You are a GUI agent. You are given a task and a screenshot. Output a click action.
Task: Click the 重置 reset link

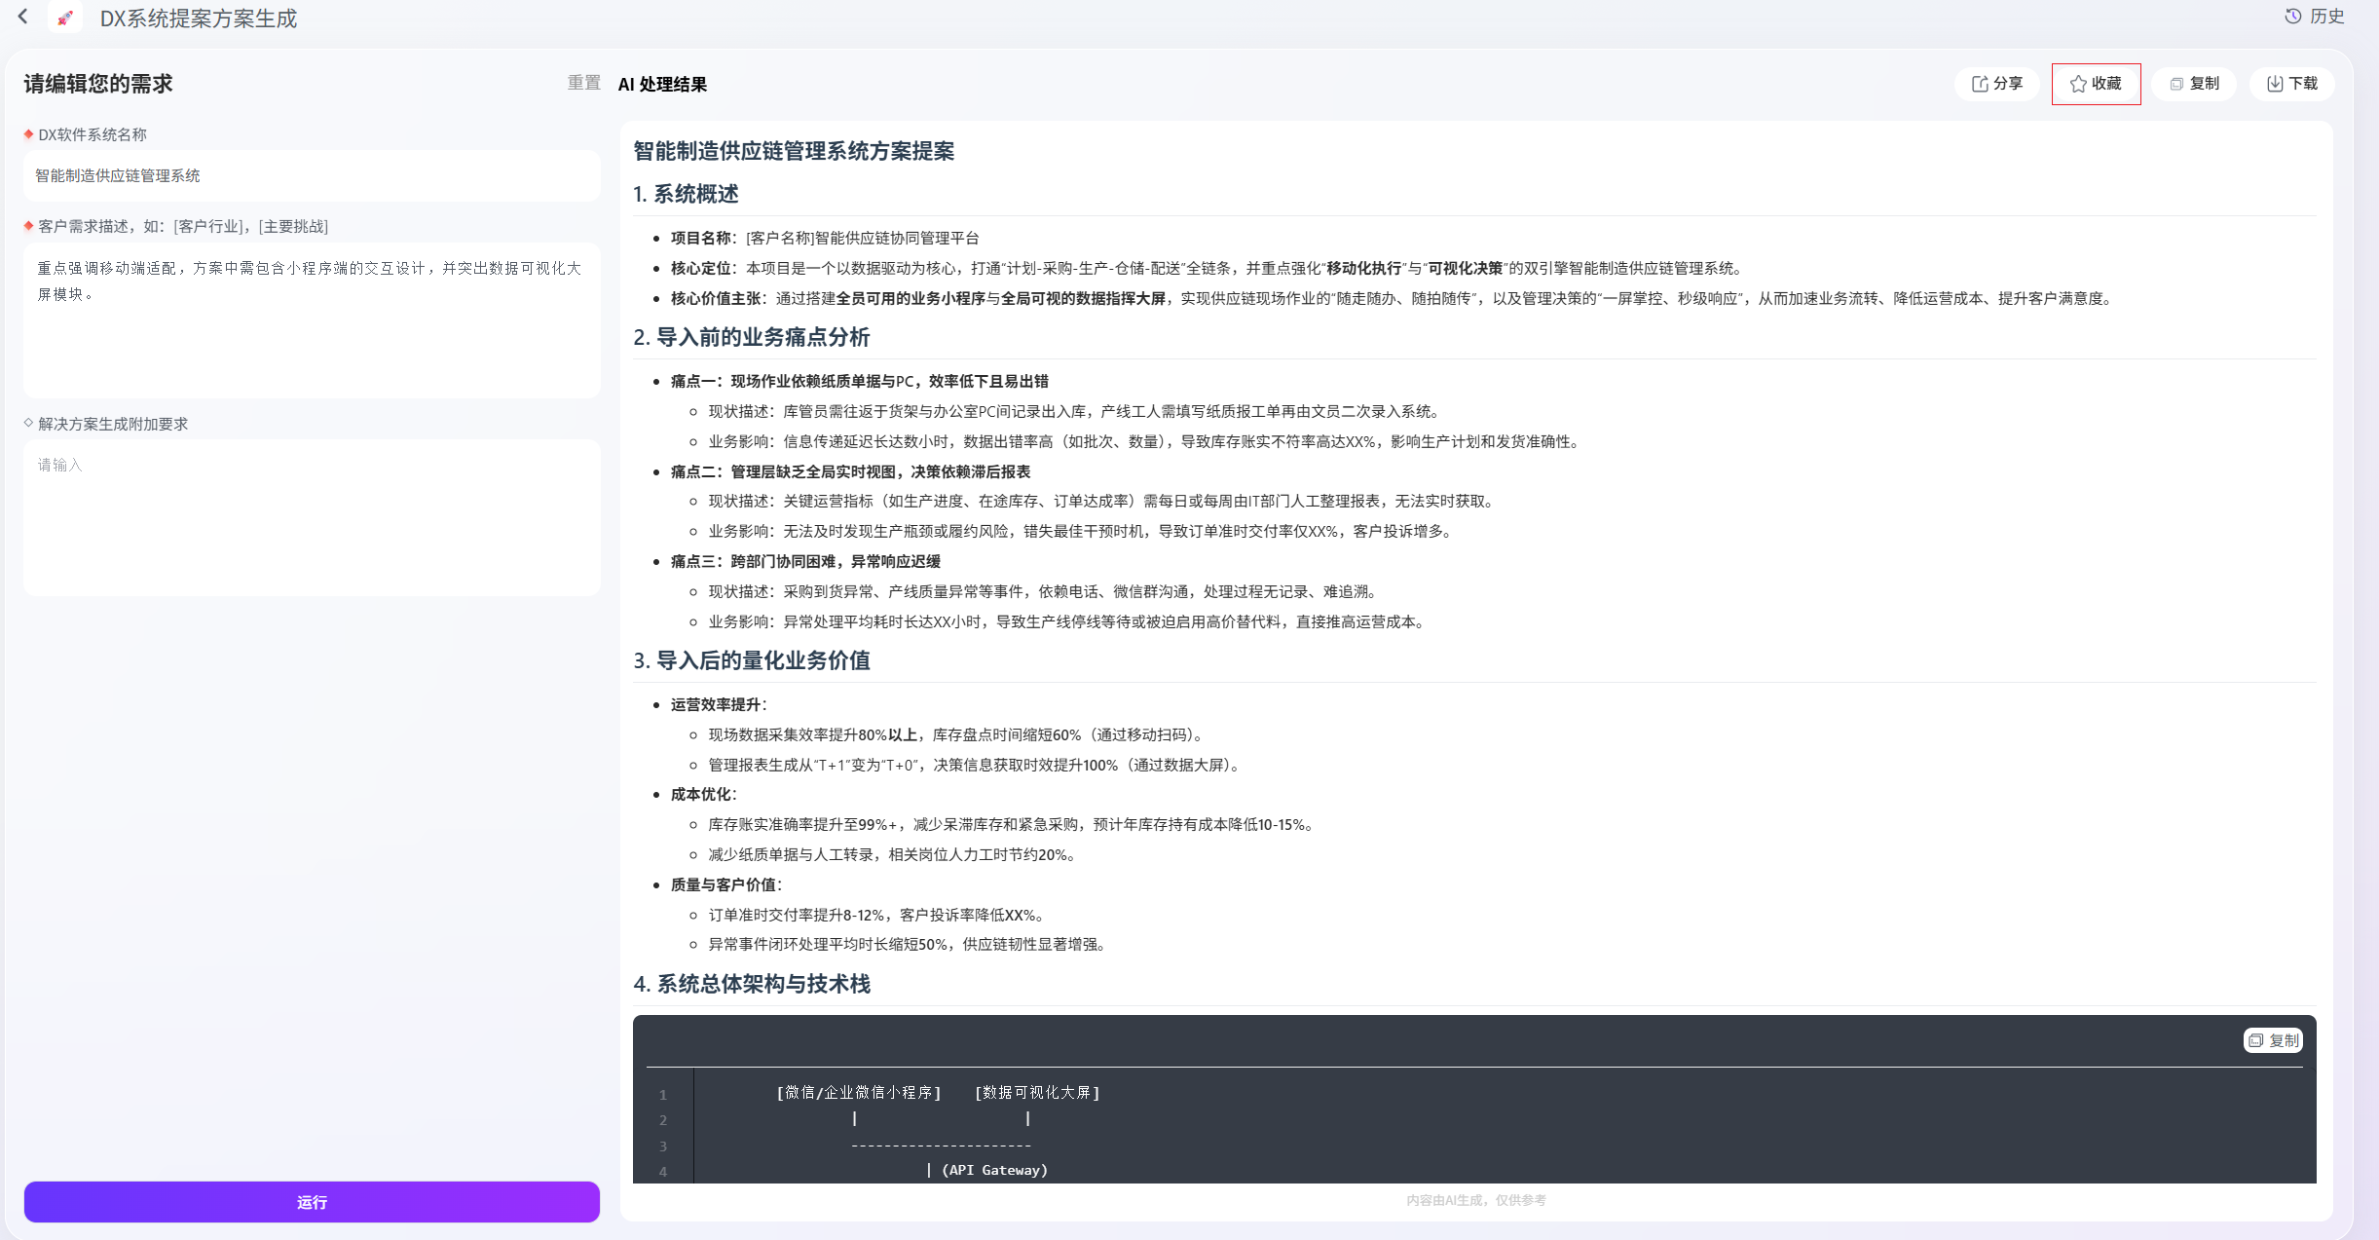click(584, 83)
